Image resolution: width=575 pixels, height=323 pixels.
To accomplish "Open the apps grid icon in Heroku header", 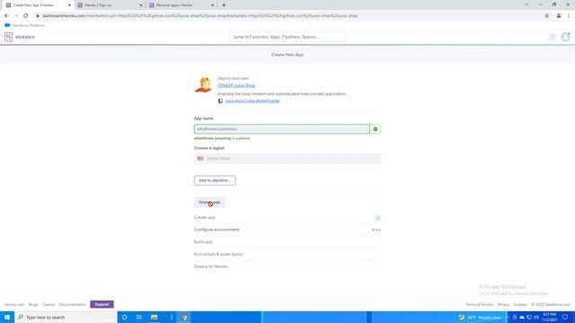I will coord(552,37).
